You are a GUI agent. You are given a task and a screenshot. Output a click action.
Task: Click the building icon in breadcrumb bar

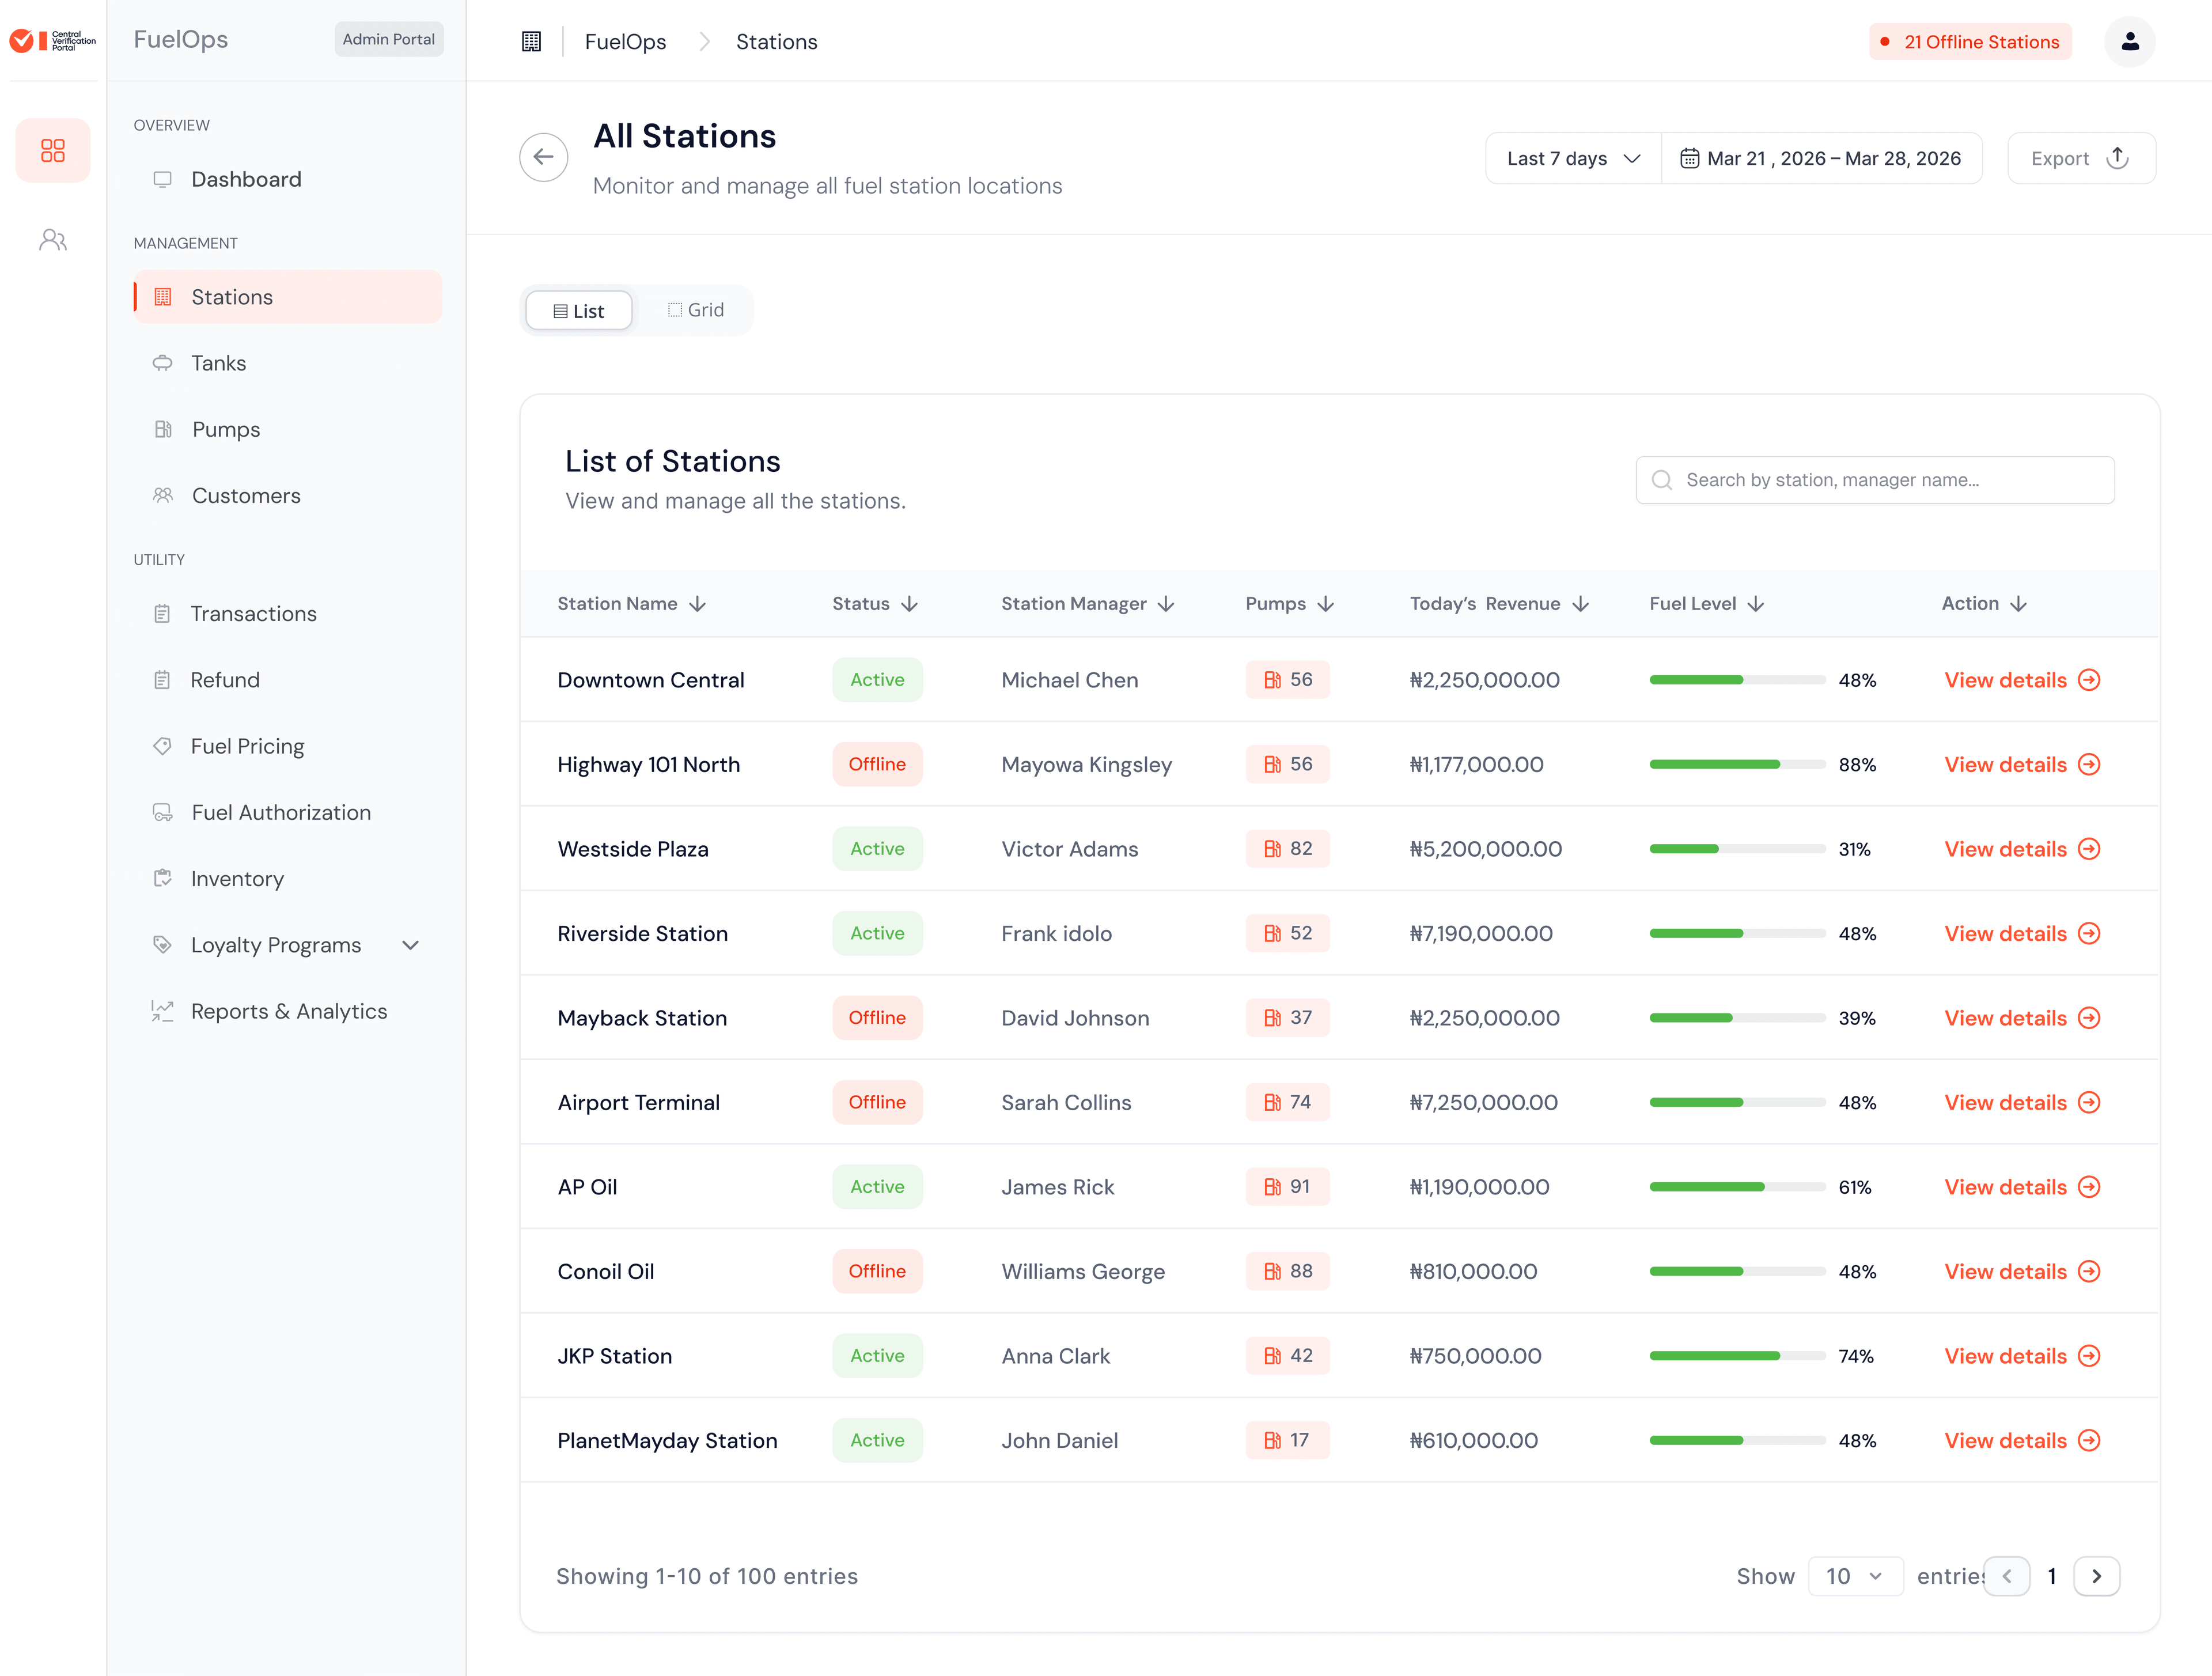point(531,41)
